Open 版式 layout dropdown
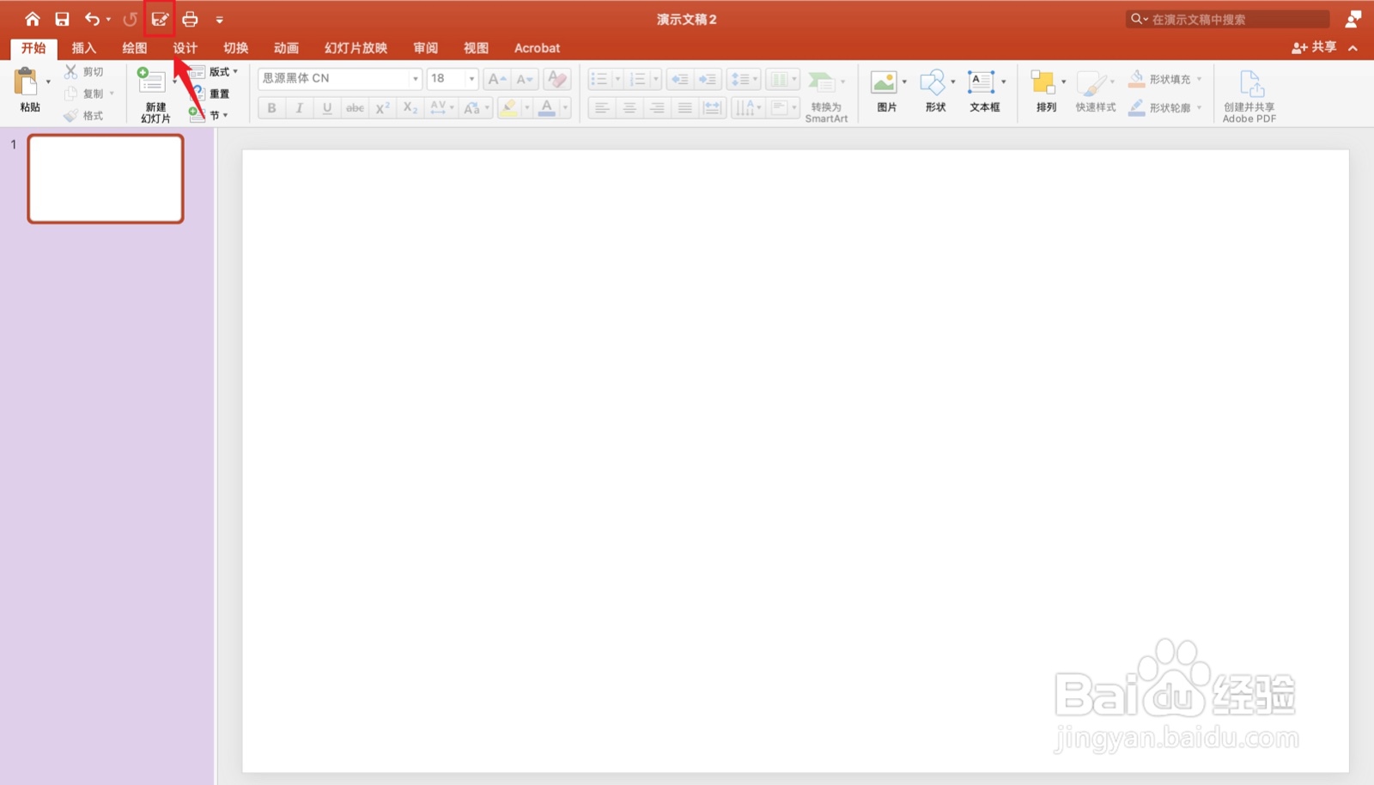Viewport: 1374px width, 785px height. (222, 72)
